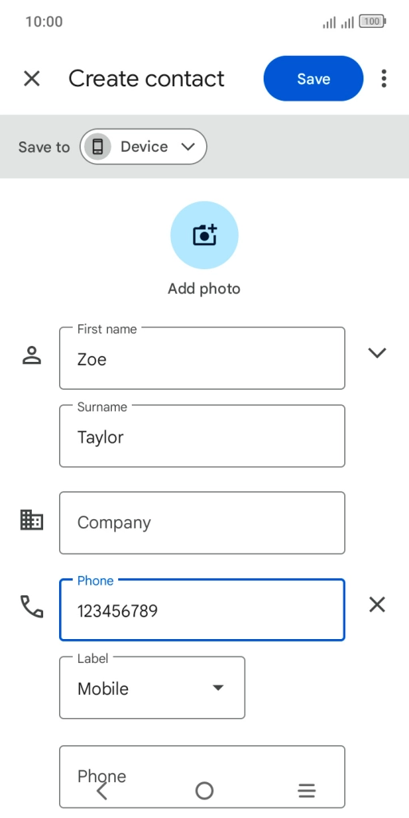Click the person icon beside First name
The width and height of the screenshot is (409, 818).
coord(32,355)
